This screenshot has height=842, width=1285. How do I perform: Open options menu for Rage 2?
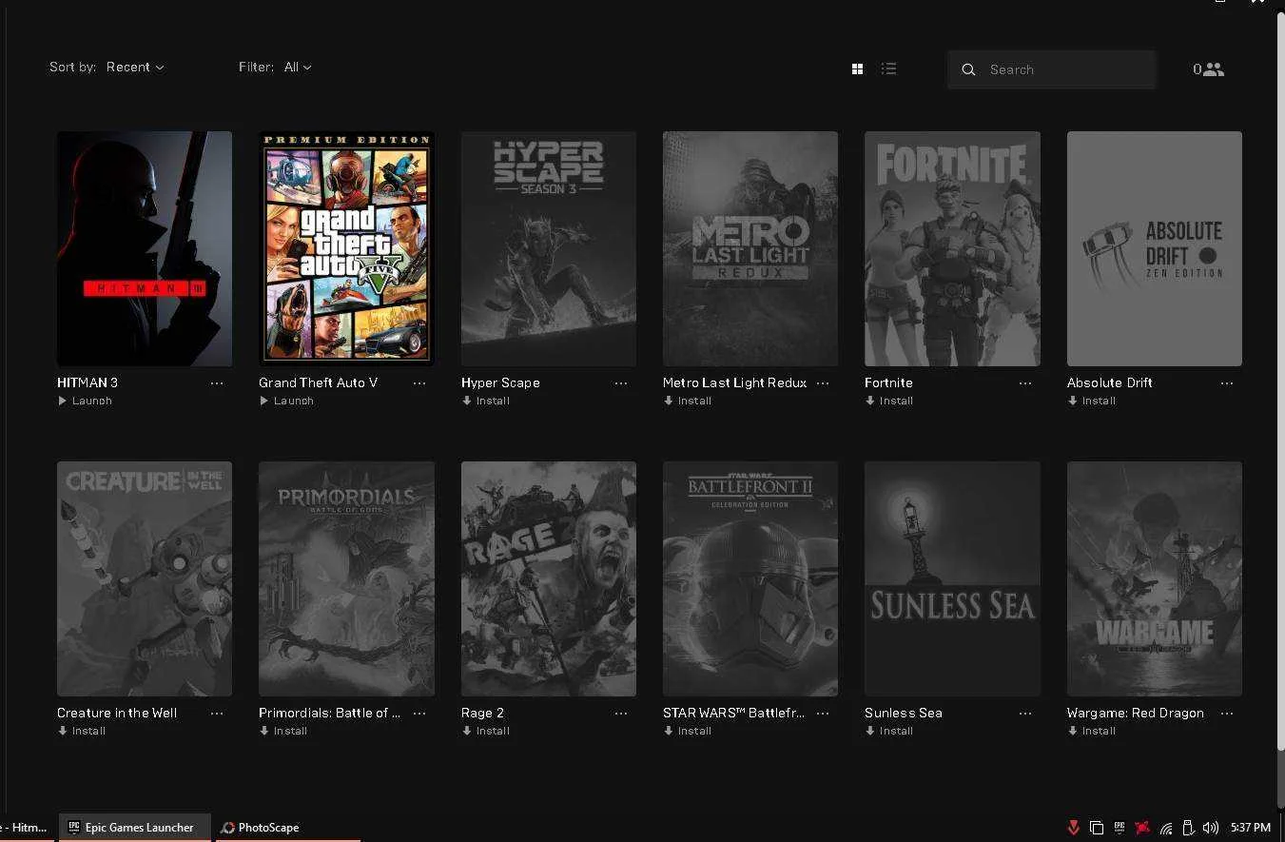point(621,714)
